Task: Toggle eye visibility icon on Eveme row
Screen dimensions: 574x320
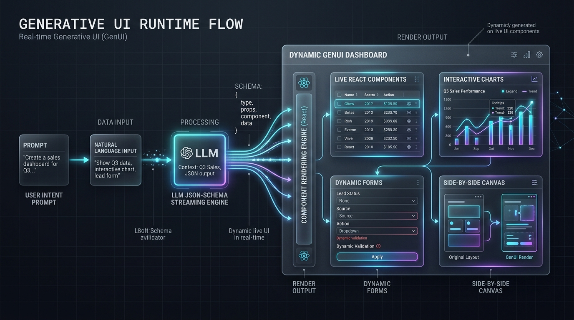Action: tap(409, 130)
